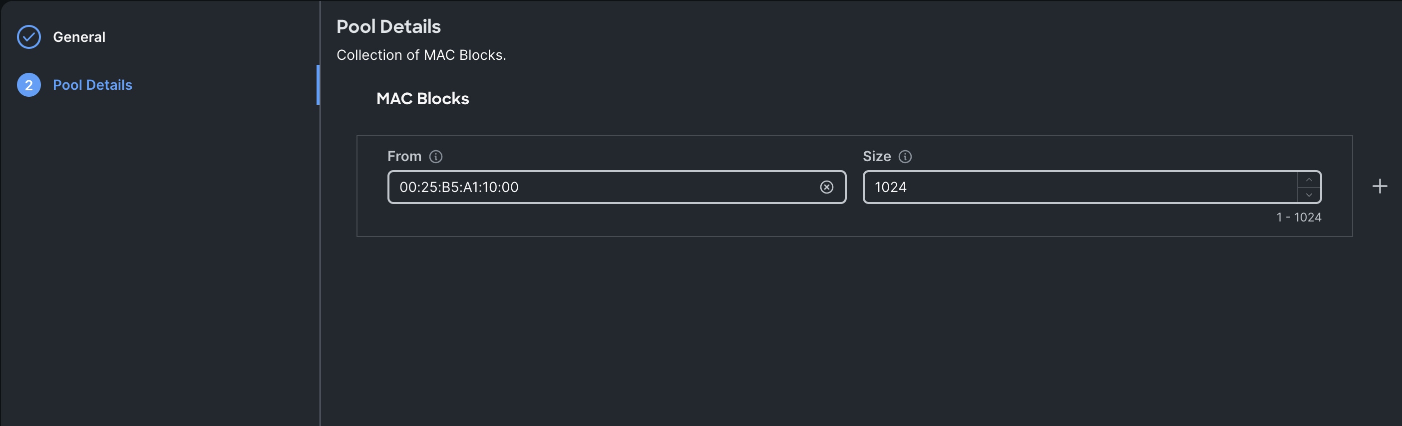
Task: Click the numbered circle for Pool Details step
Action: (29, 85)
